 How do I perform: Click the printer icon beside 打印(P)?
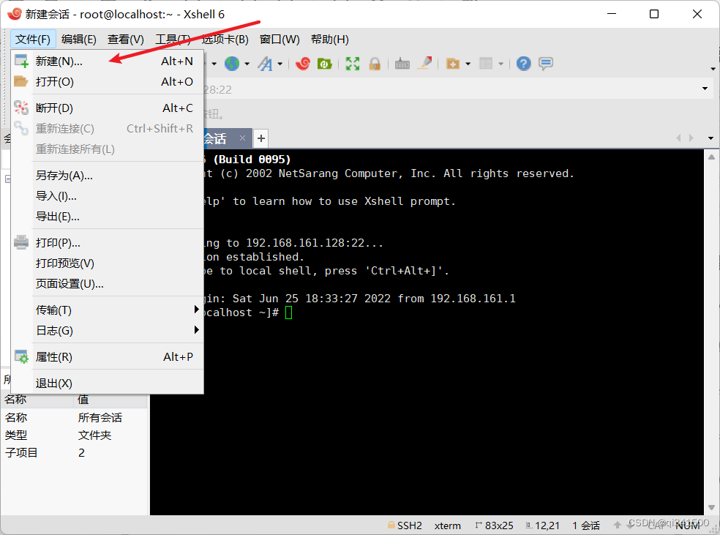coord(21,242)
